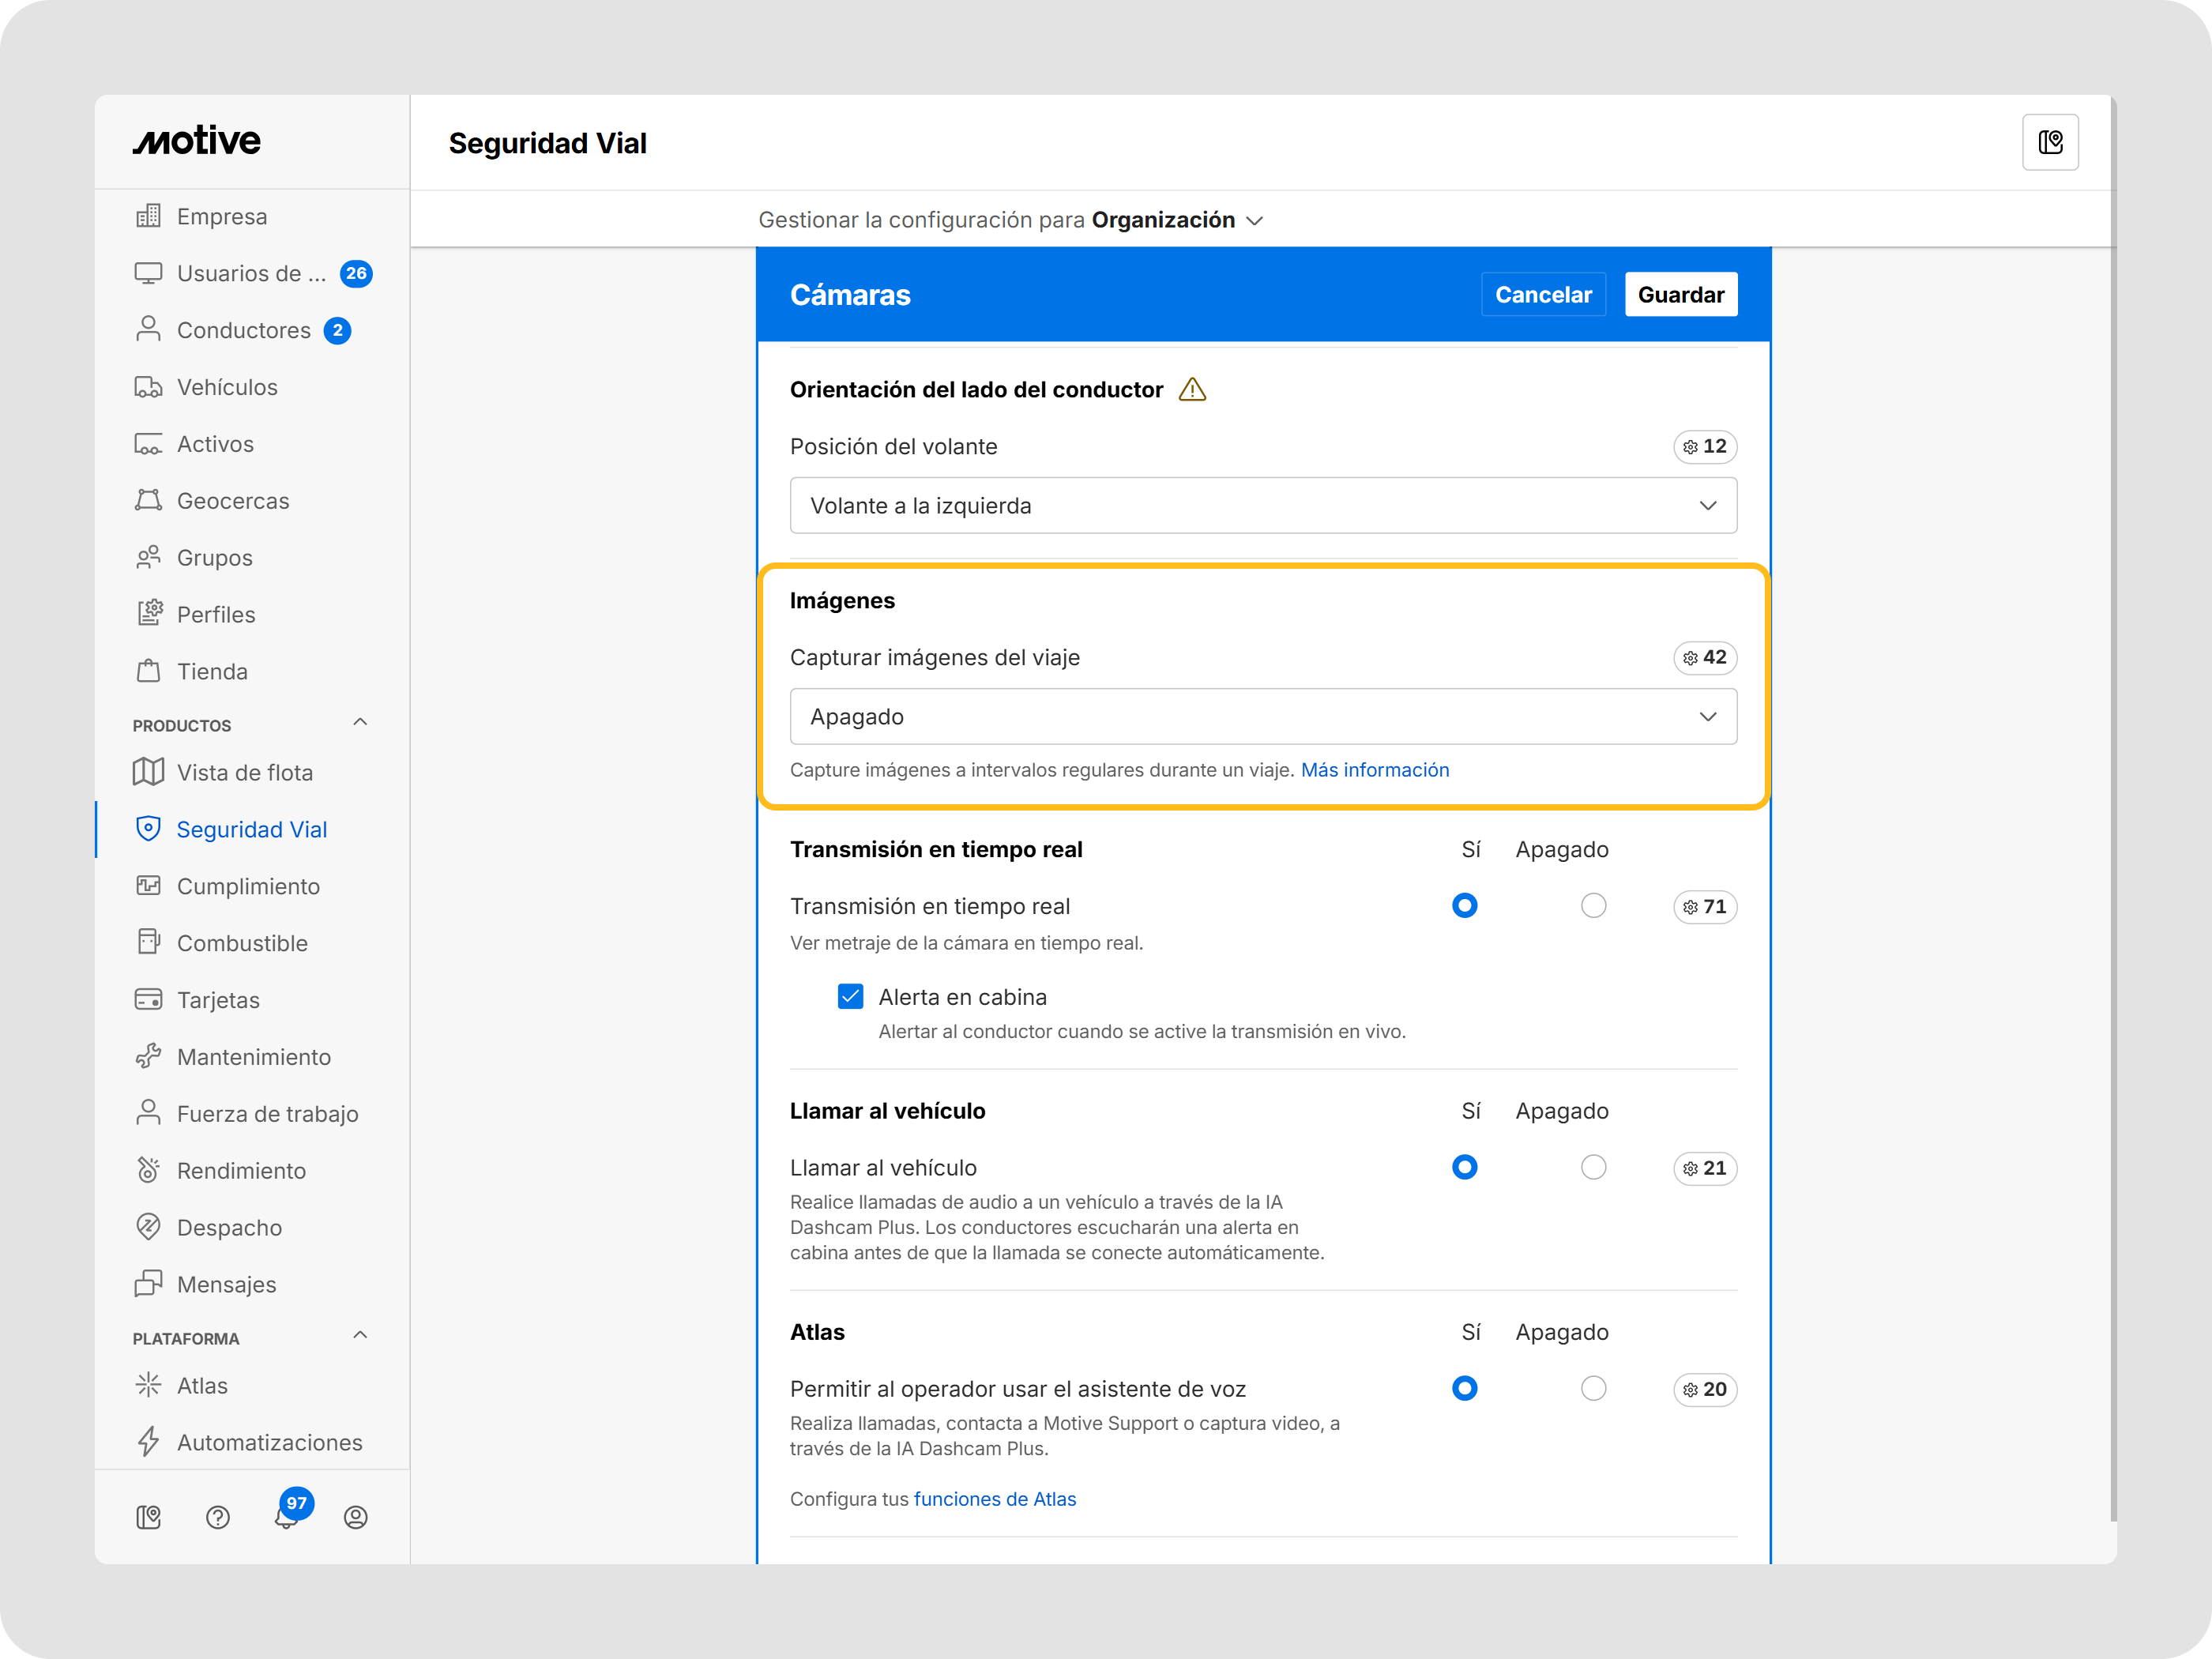Open Mantenimiento menu item
The height and width of the screenshot is (1659, 2212).
252,1057
